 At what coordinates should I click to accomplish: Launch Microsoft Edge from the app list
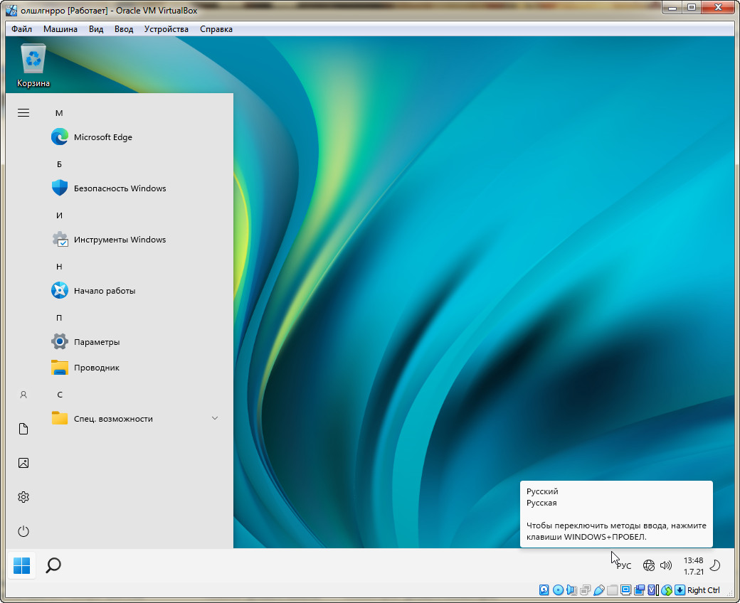pos(102,137)
